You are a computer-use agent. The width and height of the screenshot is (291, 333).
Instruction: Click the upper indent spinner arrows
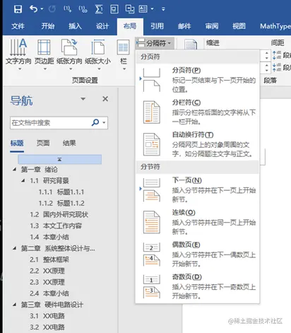click(266, 55)
